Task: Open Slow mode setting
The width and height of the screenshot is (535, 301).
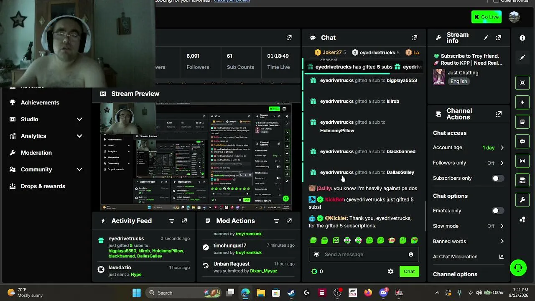Action: pyautogui.click(x=469, y=226)
